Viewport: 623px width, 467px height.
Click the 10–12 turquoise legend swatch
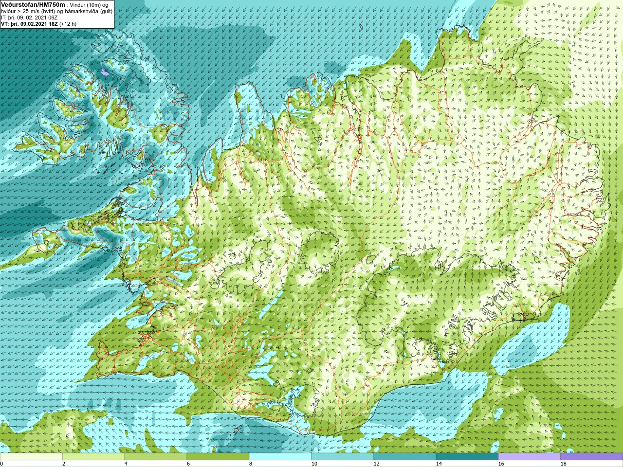pyautogui.click(x=343, y=457)
